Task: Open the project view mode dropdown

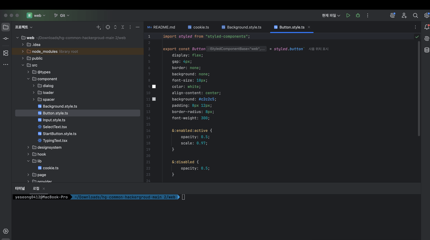Action: point(24,27)
